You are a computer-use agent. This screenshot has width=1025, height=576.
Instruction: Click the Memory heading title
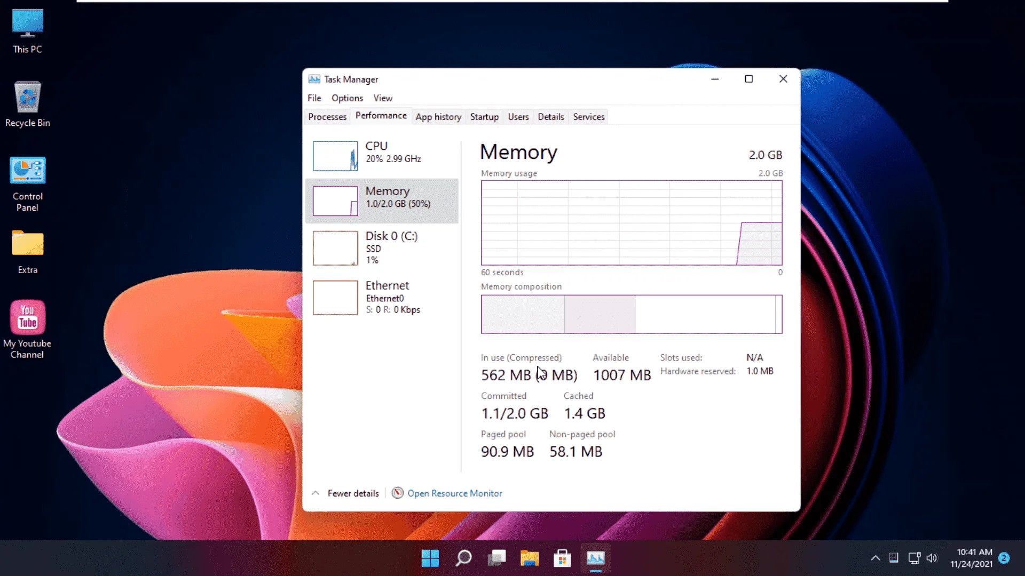(x=518, y=153)
